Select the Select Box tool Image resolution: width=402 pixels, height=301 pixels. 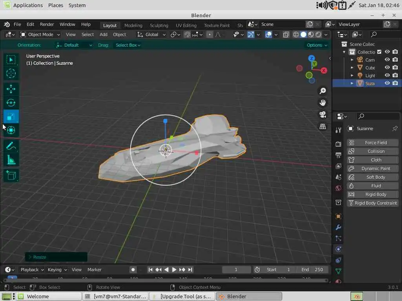click(11, 60)
